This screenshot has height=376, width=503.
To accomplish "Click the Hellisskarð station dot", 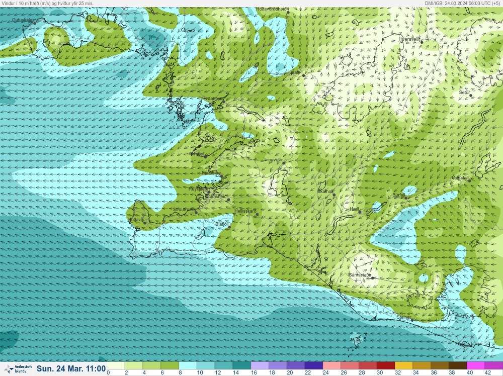I will 257,215.
